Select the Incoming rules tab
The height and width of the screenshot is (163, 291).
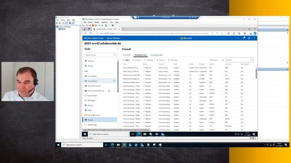click(x=140, y=55)
